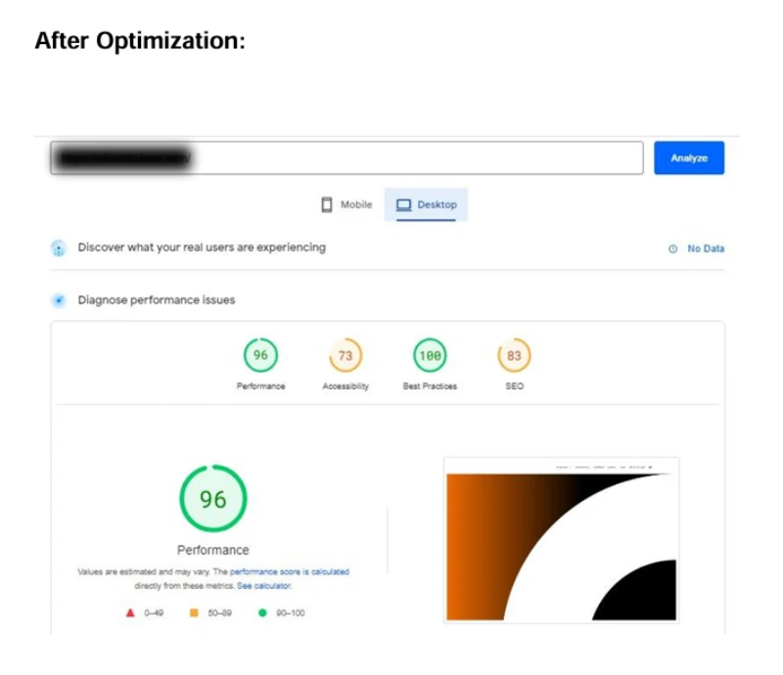The image size is (783, 675).
Task: Click the real users experience icon
Action: 59,247
